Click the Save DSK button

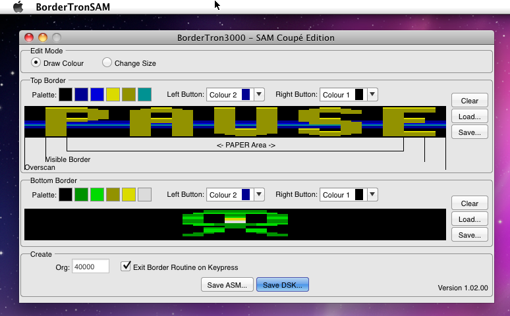[282, 285]
